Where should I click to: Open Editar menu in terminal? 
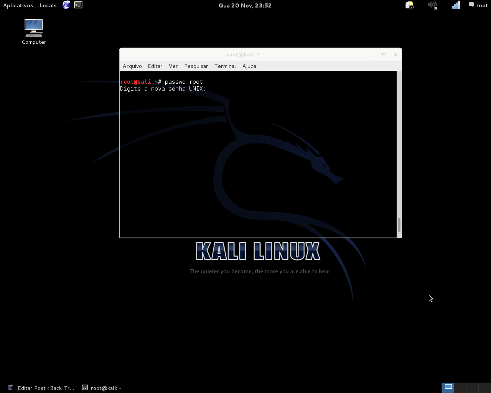tap(155, 66)
